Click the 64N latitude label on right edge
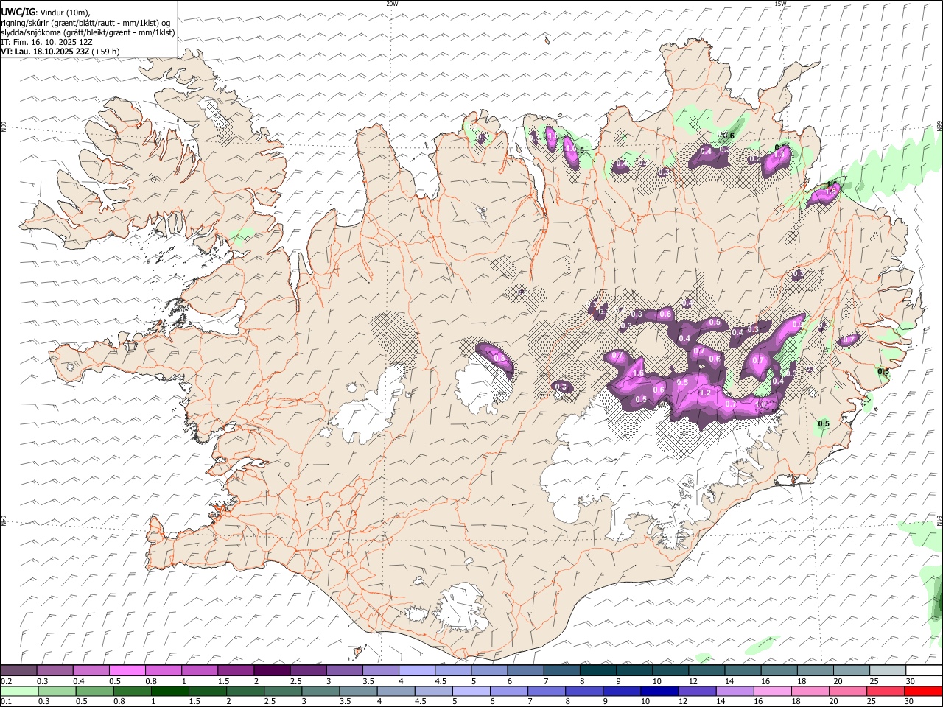This screenshot has height=707, width=943. 940,520
